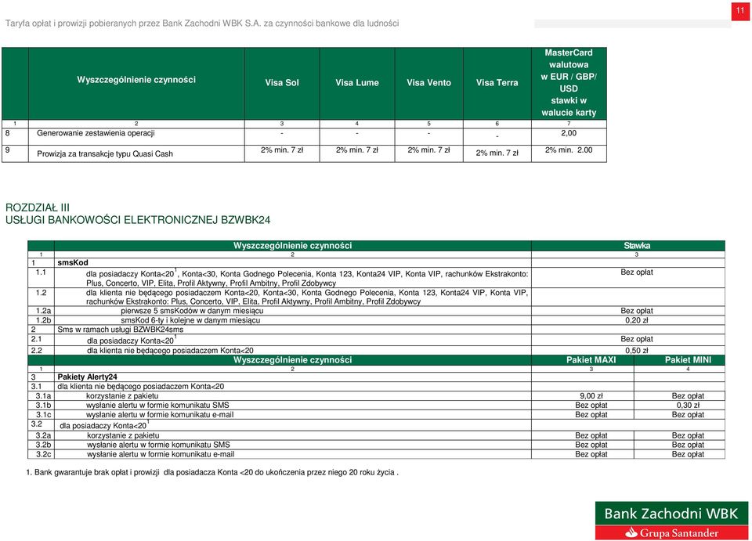
Task: Click the 'ROZDZIAŁ III' heading
Action: click(38, 207)
